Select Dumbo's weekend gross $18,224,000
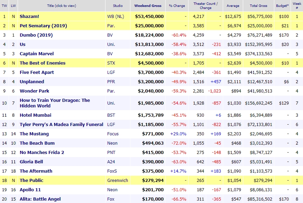 149,35
